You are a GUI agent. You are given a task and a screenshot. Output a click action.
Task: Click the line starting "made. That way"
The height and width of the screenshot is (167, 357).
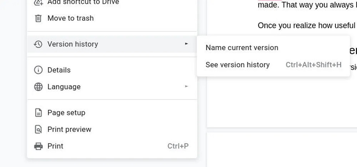click(x=306, y=5)
